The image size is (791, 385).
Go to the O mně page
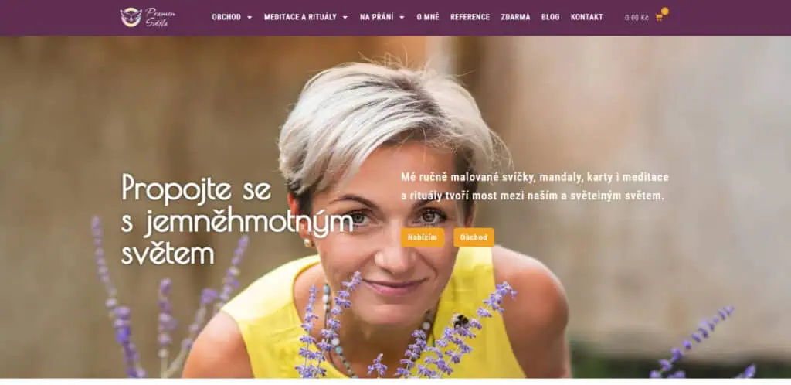[x=428, y=17]
